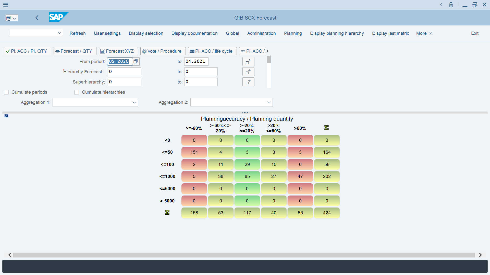Click the right arrow of the horizontal scrollbar
The image size is (490, 275).
pyautogui.click(x=480, y=255)
